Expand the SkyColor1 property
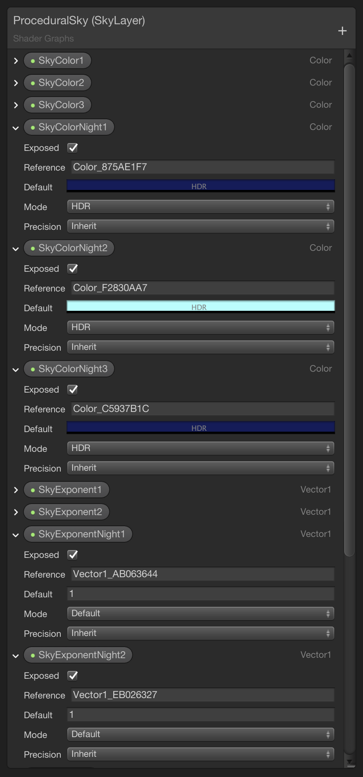 (16, 60)
